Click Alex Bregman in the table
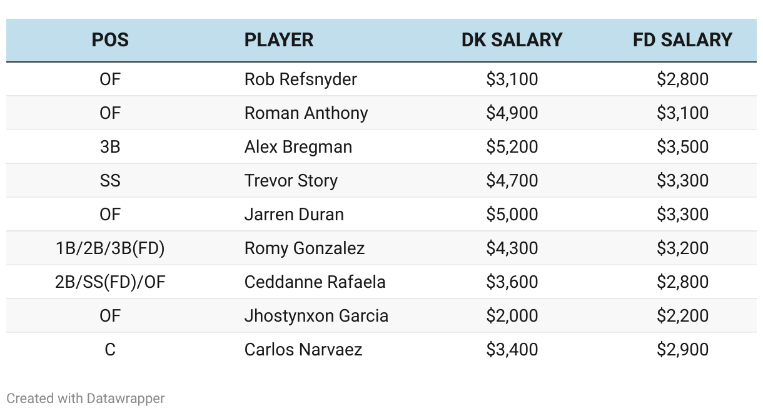Screen dimensions: 763x413 298,147
